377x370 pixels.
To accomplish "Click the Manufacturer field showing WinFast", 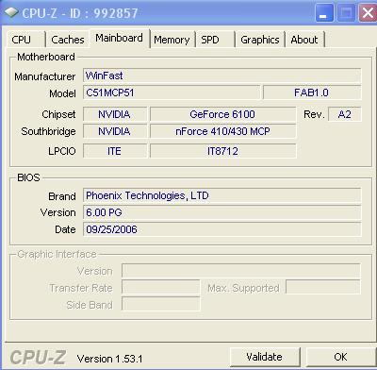I will tap(221, 76).
